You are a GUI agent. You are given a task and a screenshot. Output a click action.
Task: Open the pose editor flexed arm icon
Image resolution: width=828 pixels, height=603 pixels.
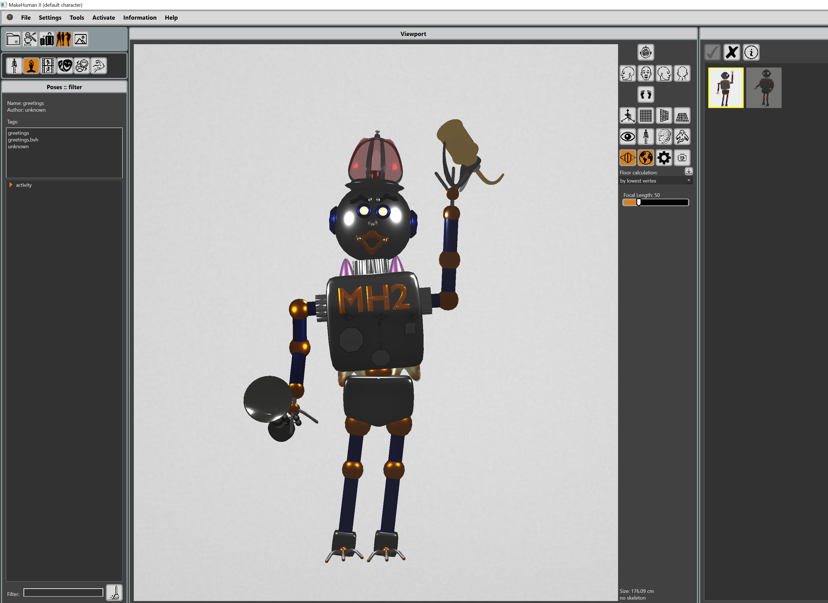[x=99, y=66]
